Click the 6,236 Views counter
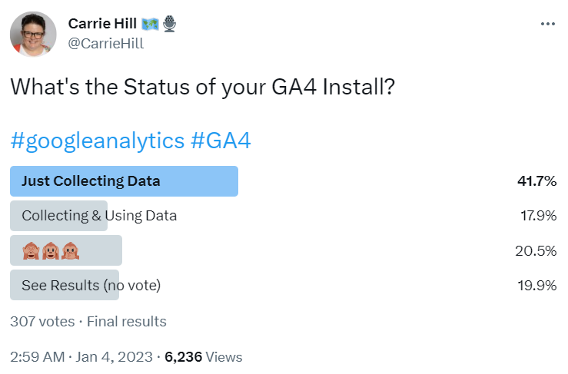Image resolution: width=568 pixels, height=374 pixels. pos(203,357)
